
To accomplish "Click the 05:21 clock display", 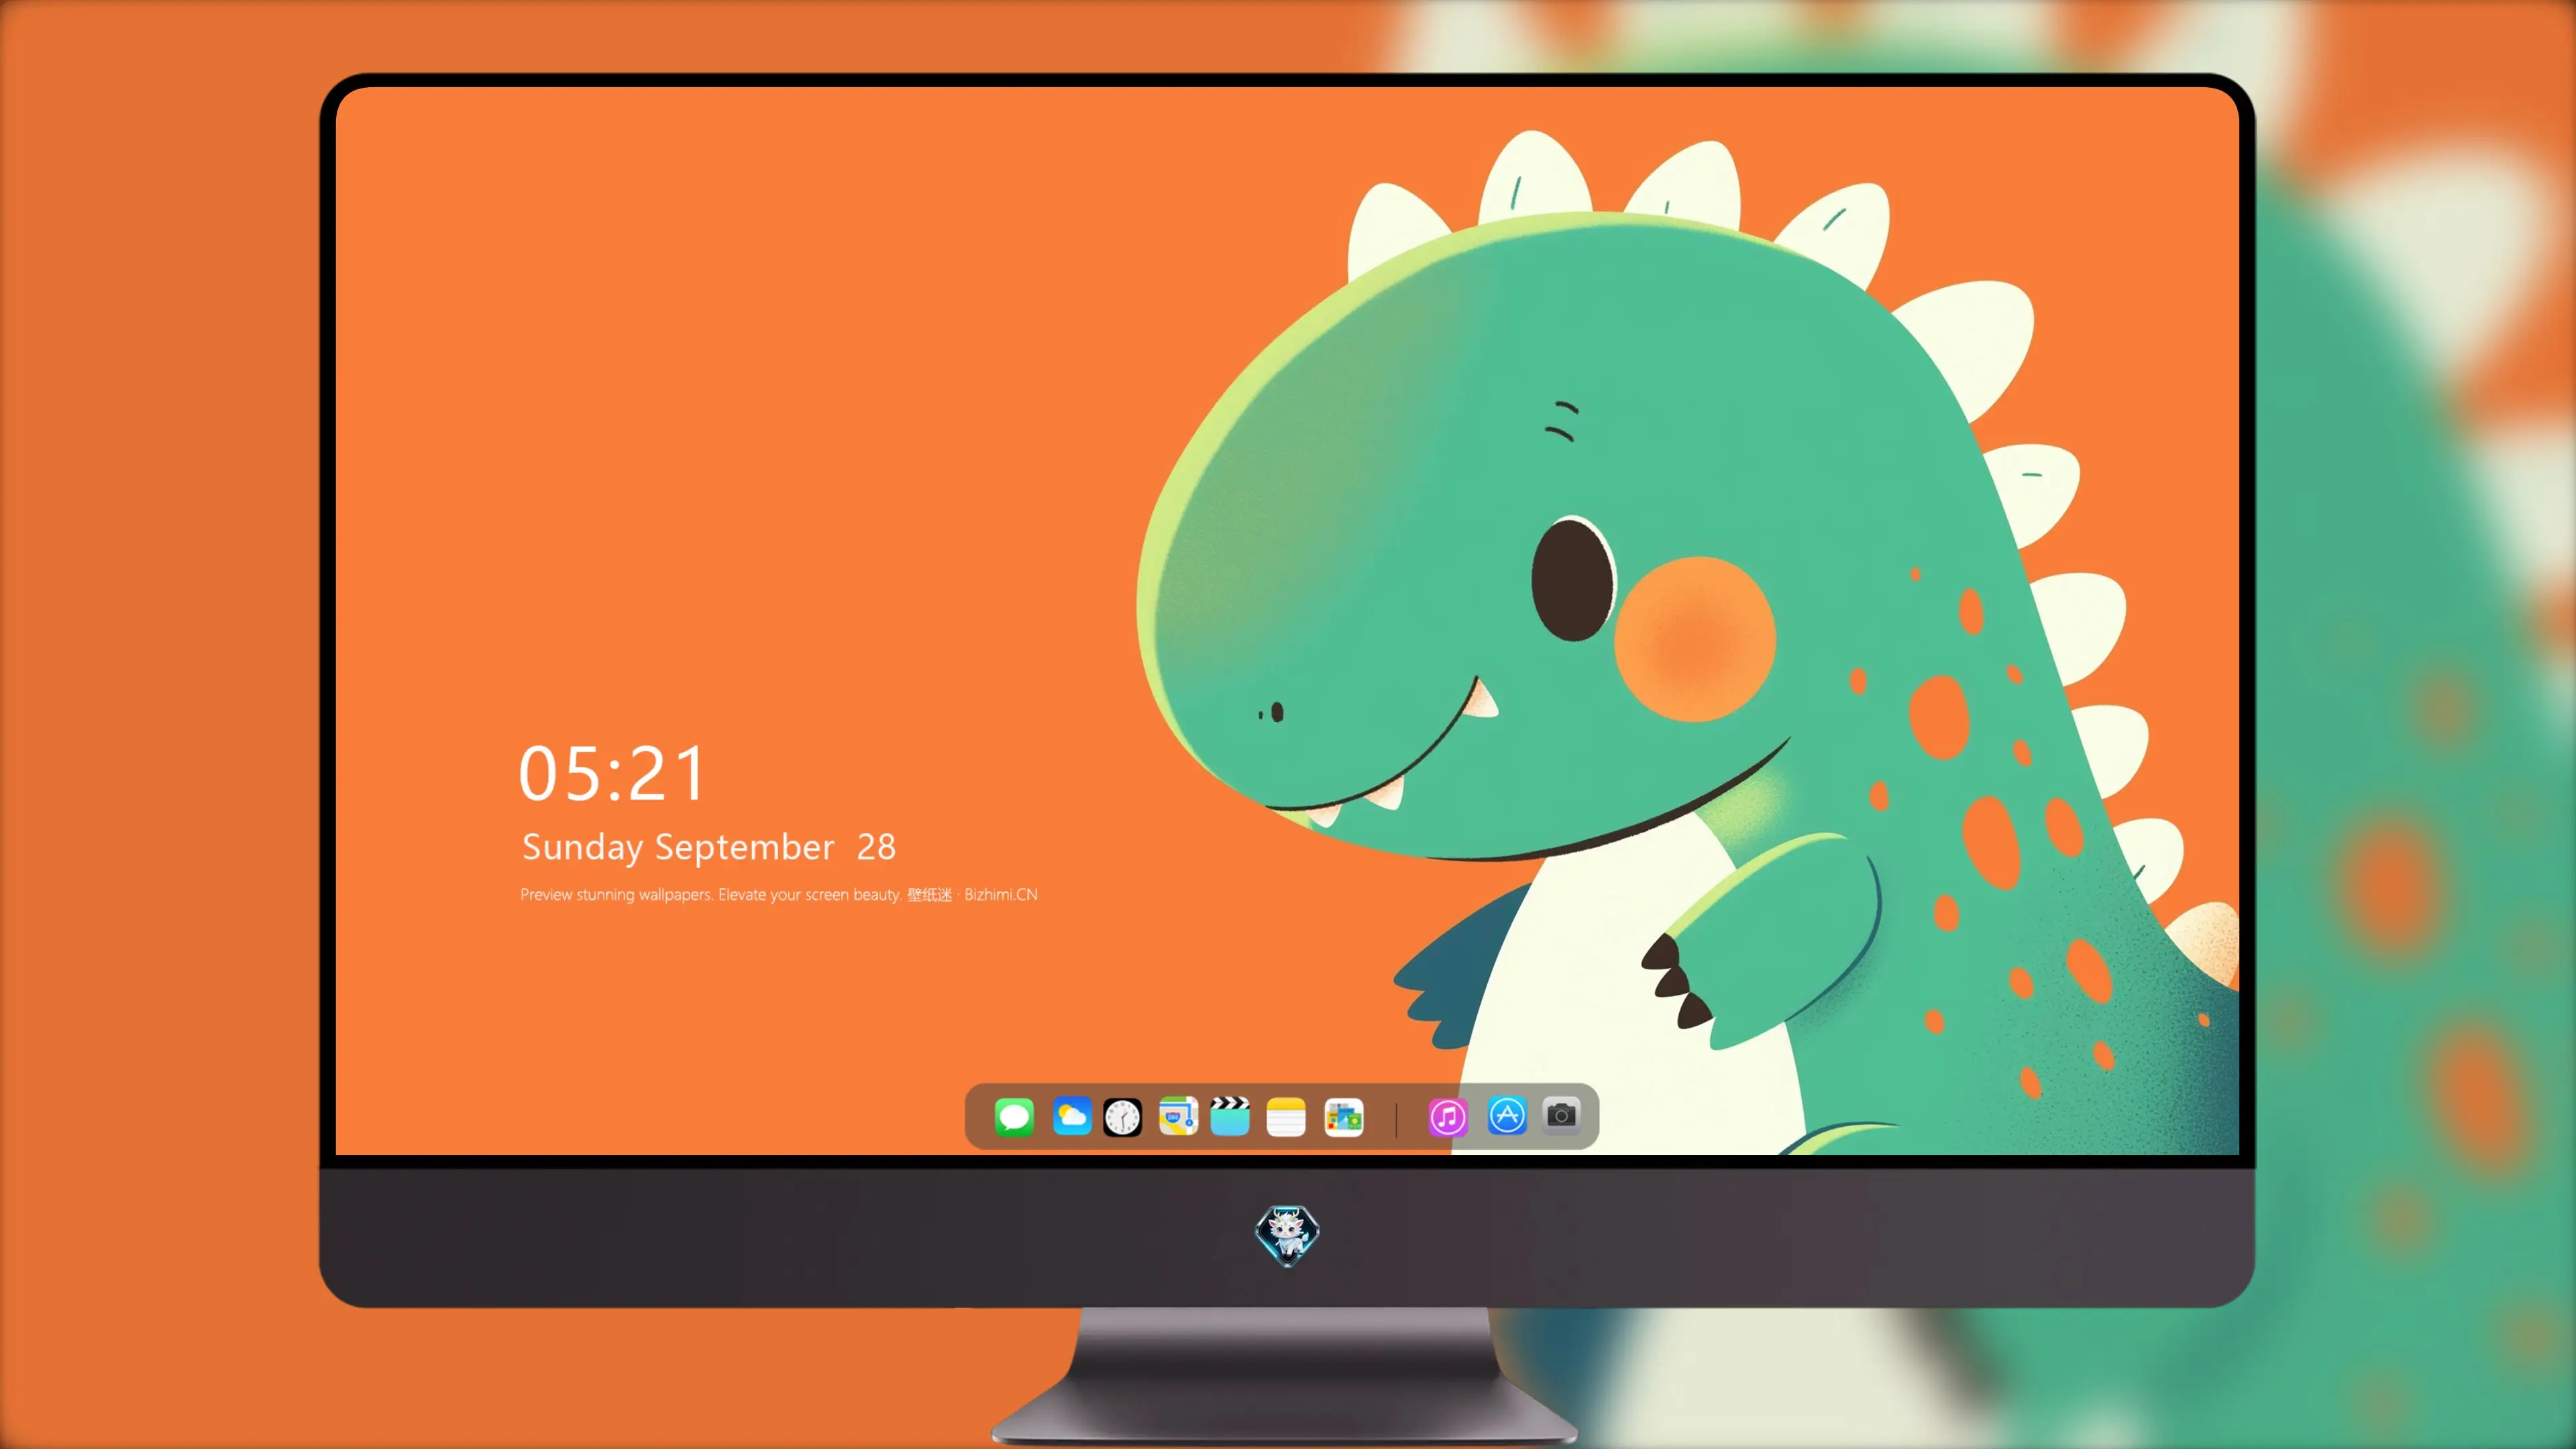I will pyautogui.click(x=612, y=773).
